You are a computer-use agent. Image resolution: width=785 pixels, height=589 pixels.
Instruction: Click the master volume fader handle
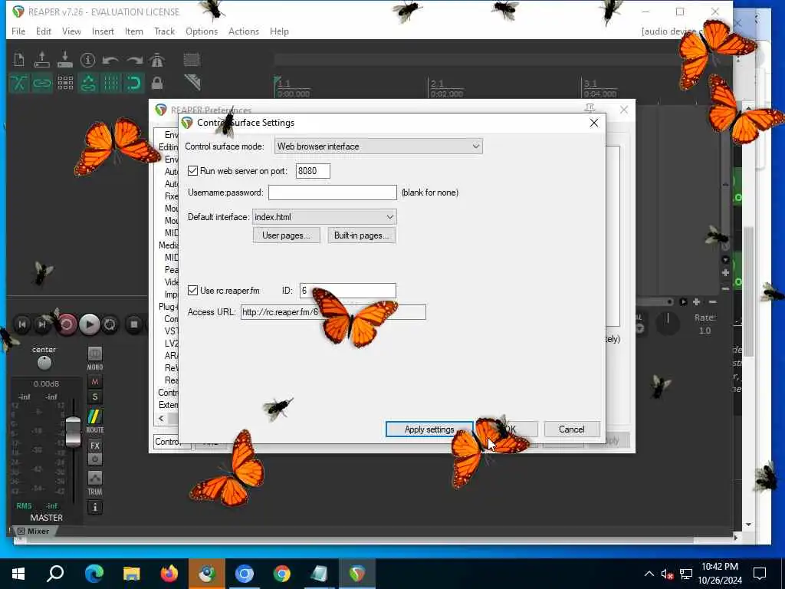(73, 431)
